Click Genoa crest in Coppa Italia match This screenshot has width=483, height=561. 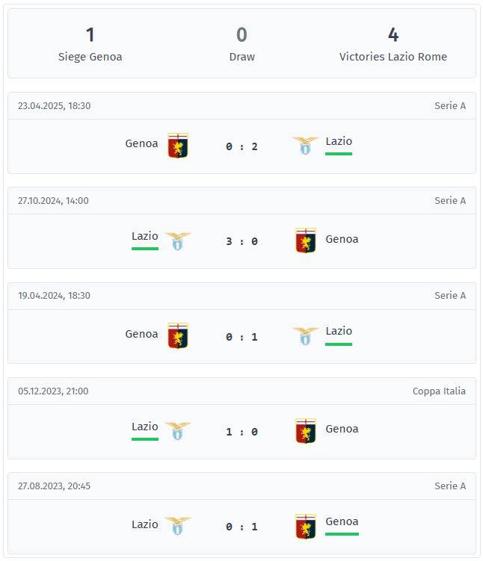(305, 430)
